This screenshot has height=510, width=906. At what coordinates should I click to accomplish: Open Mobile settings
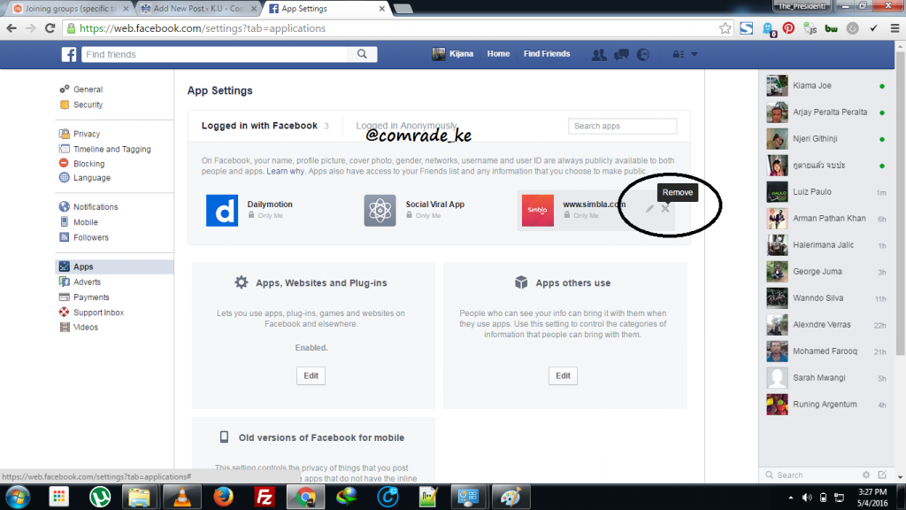click(85, 222)
